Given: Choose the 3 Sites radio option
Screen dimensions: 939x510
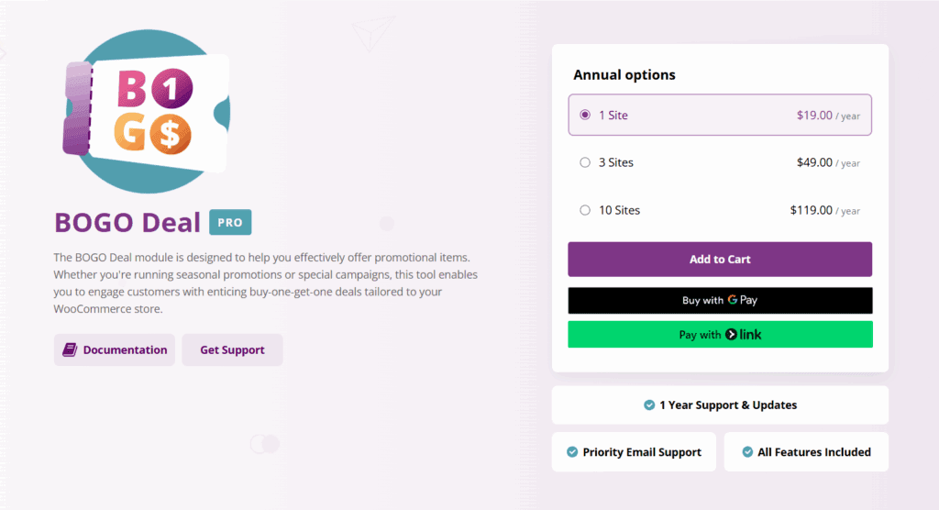Looking at the screenshot, I should coord(585,162).
